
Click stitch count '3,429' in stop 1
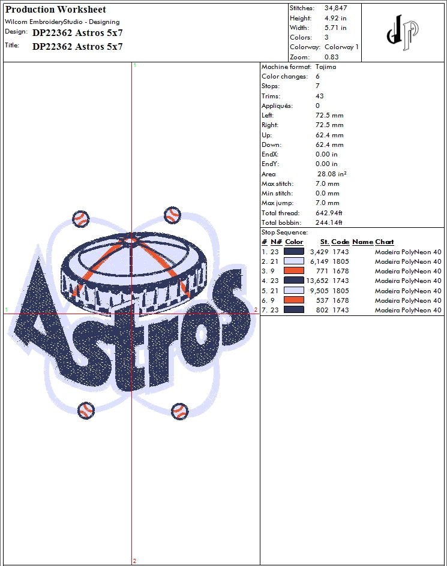[319, 252]
